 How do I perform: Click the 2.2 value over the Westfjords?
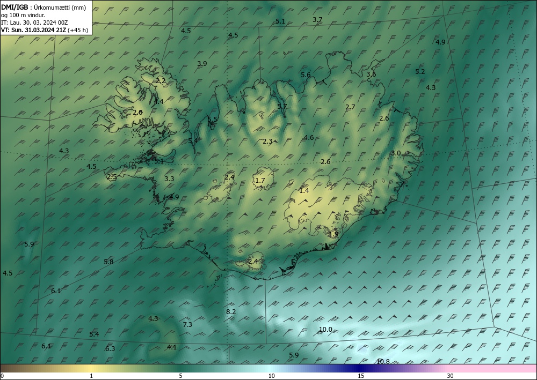click(161, 80)
